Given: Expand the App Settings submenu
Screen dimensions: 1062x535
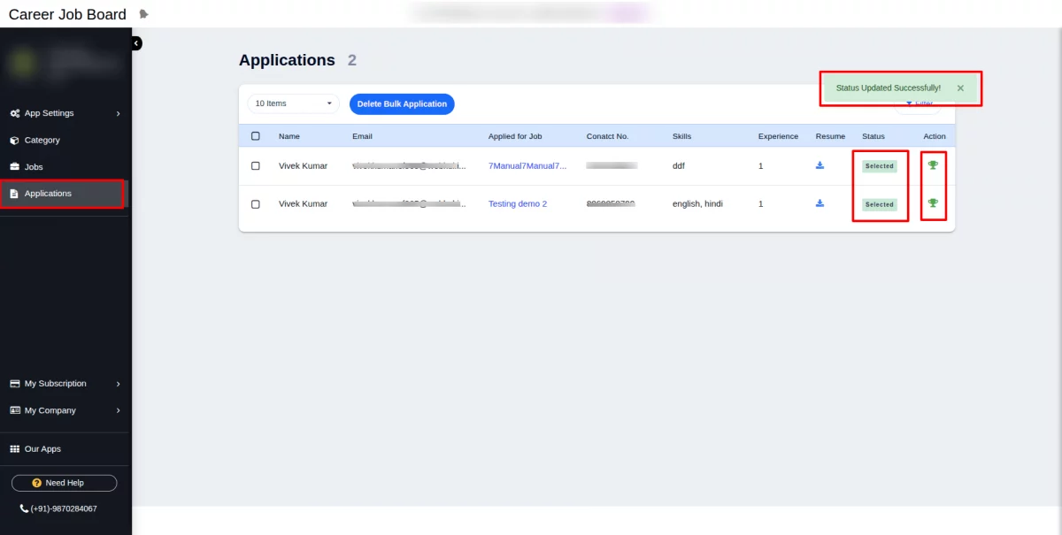Looking at the screenshot, I should click(x=65, y=113).
